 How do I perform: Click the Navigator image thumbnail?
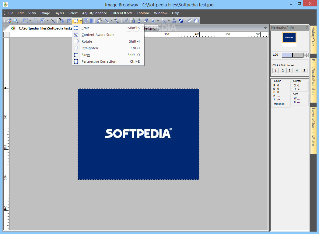289,37
